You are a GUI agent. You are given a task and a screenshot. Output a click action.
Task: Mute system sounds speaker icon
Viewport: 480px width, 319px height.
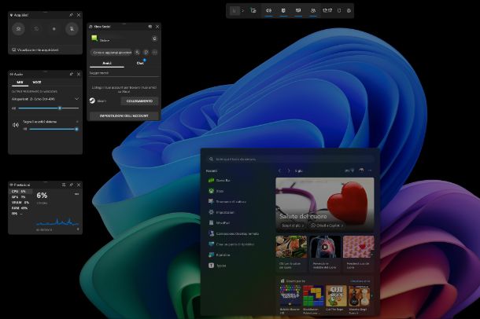tap(16, 125)
